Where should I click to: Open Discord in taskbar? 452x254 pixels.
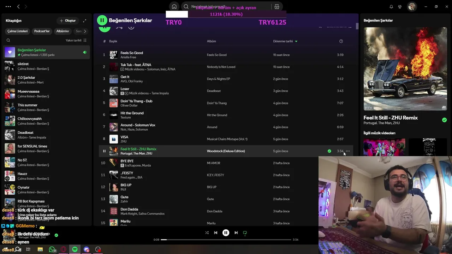(87, 249)
